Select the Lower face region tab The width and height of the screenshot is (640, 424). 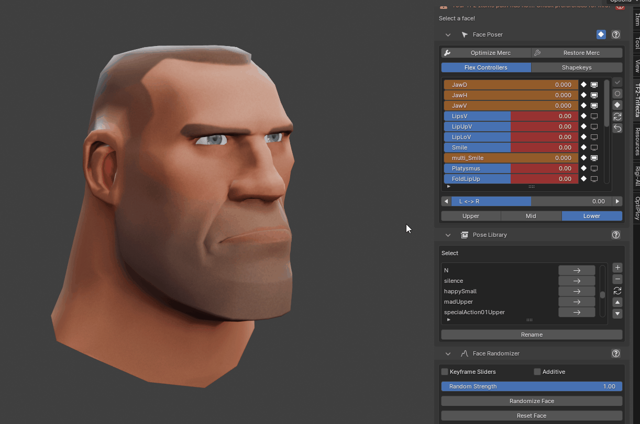pos(592,216)
